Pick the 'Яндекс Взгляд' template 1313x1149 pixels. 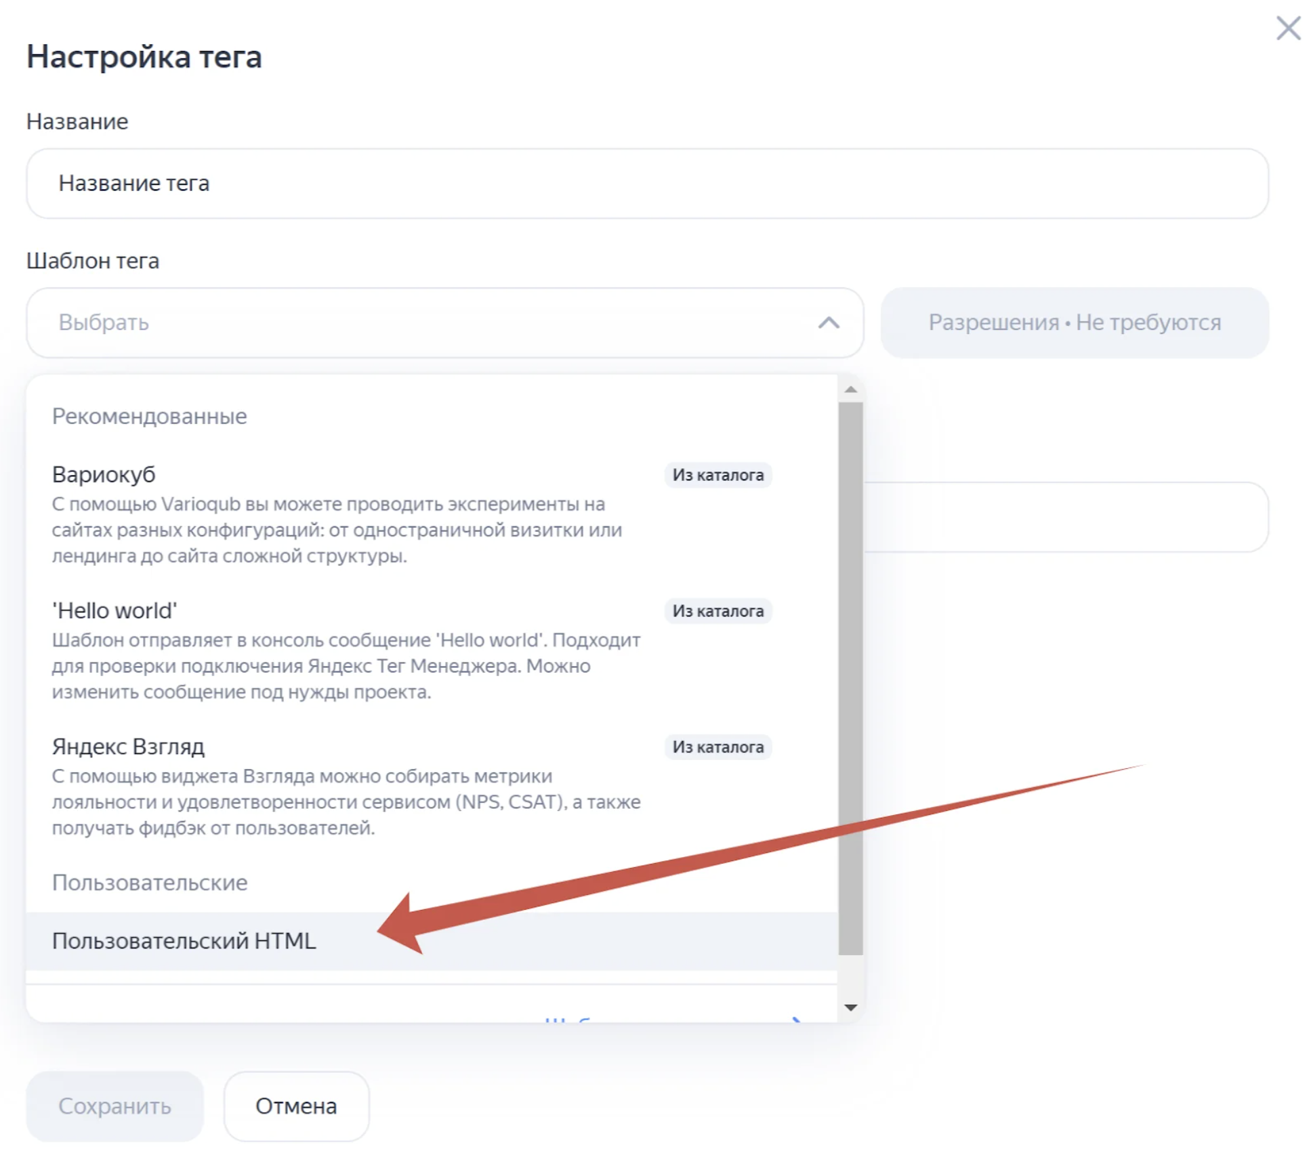tap(129, 747)
